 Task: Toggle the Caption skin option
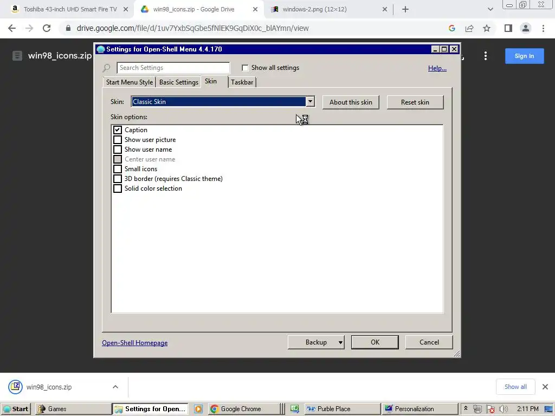pos(118,130)
